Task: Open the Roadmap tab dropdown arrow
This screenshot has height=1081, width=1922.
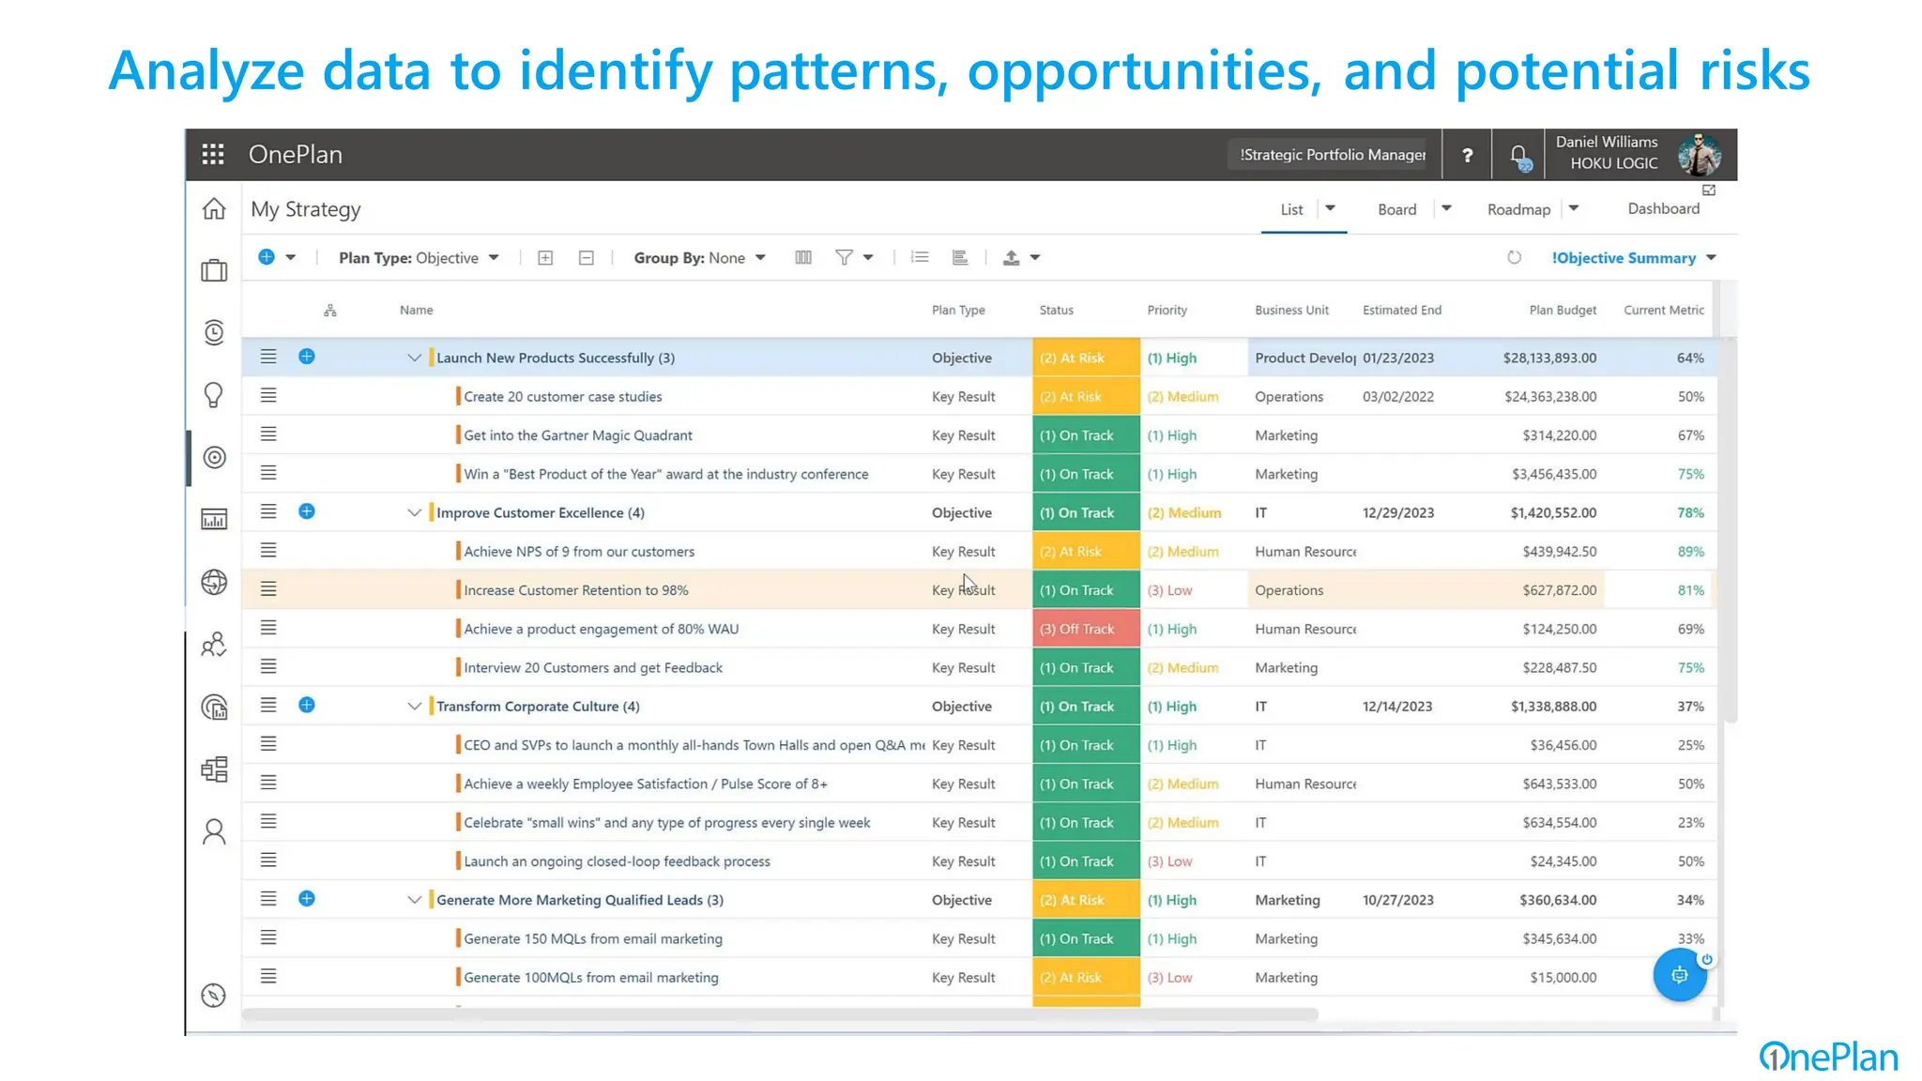Action: point(1574,208)
